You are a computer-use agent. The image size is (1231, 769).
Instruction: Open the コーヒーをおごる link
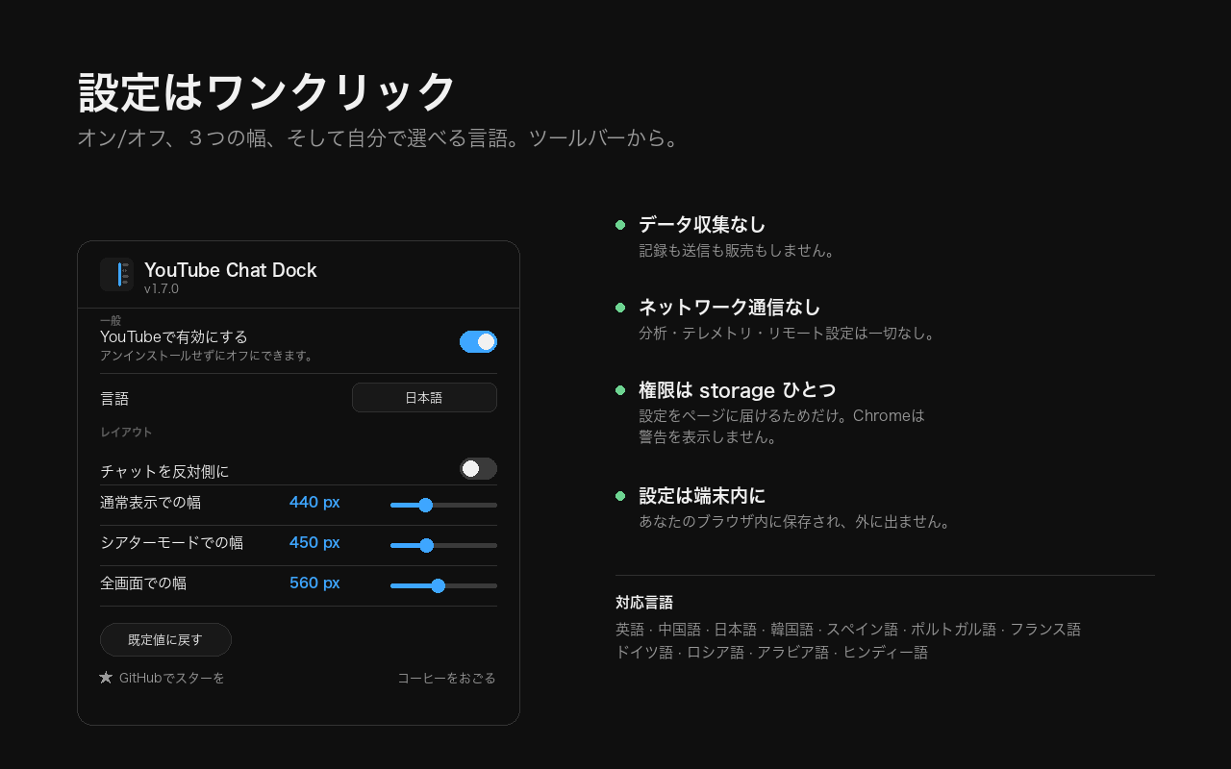click(x=447, y=678)
